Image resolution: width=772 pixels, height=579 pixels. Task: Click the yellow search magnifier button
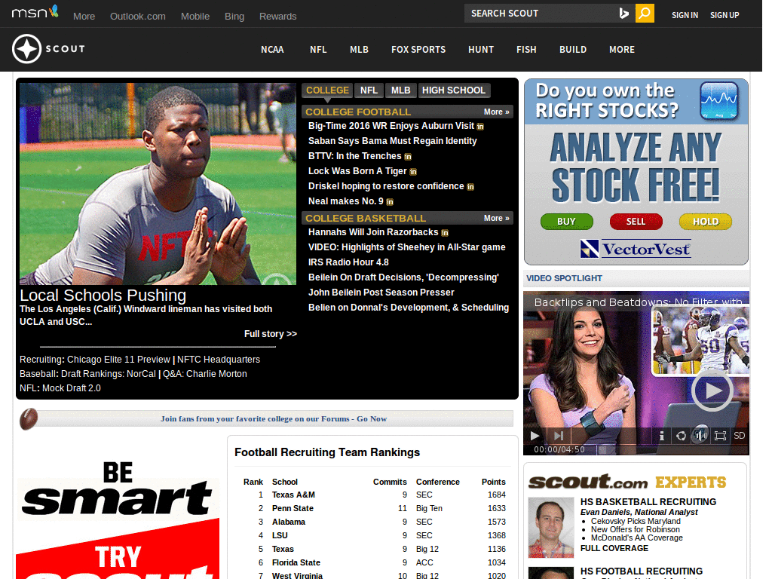point(645,14)
